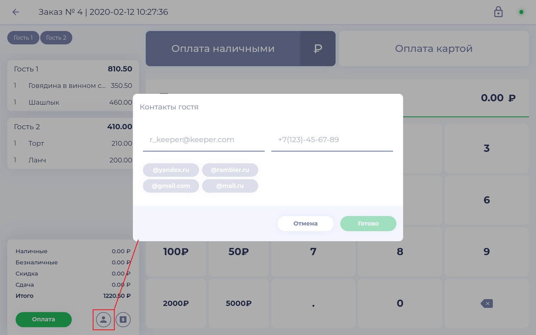Insert the @rambler.ru domain suggestion
Image resolution: width=536 pixels, height=335 pixels.
pyautogui.click(x=230, y=170)
